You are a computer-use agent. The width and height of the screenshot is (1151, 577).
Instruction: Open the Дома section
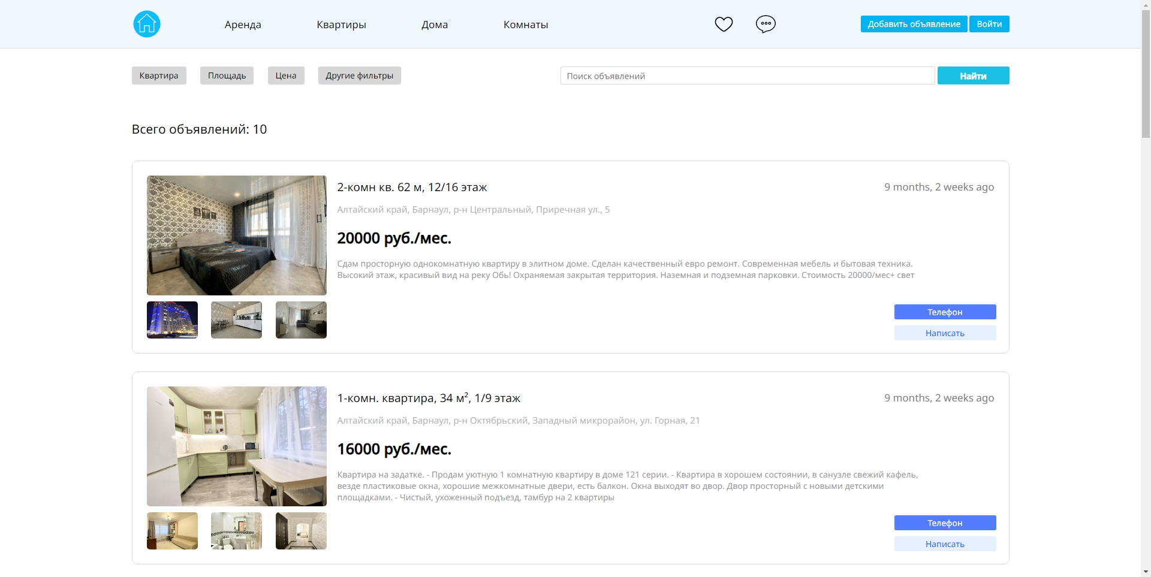click(435, 25)
